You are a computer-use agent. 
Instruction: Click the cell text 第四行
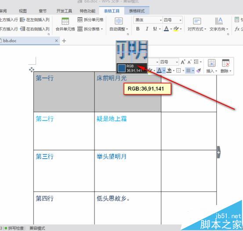pos(45,198)
